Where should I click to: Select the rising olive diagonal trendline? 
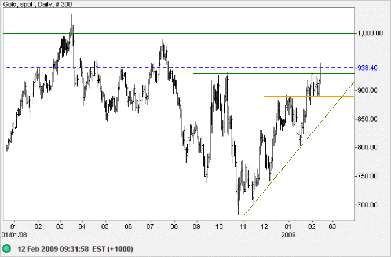pyautogui.click(x=298, y=149)
